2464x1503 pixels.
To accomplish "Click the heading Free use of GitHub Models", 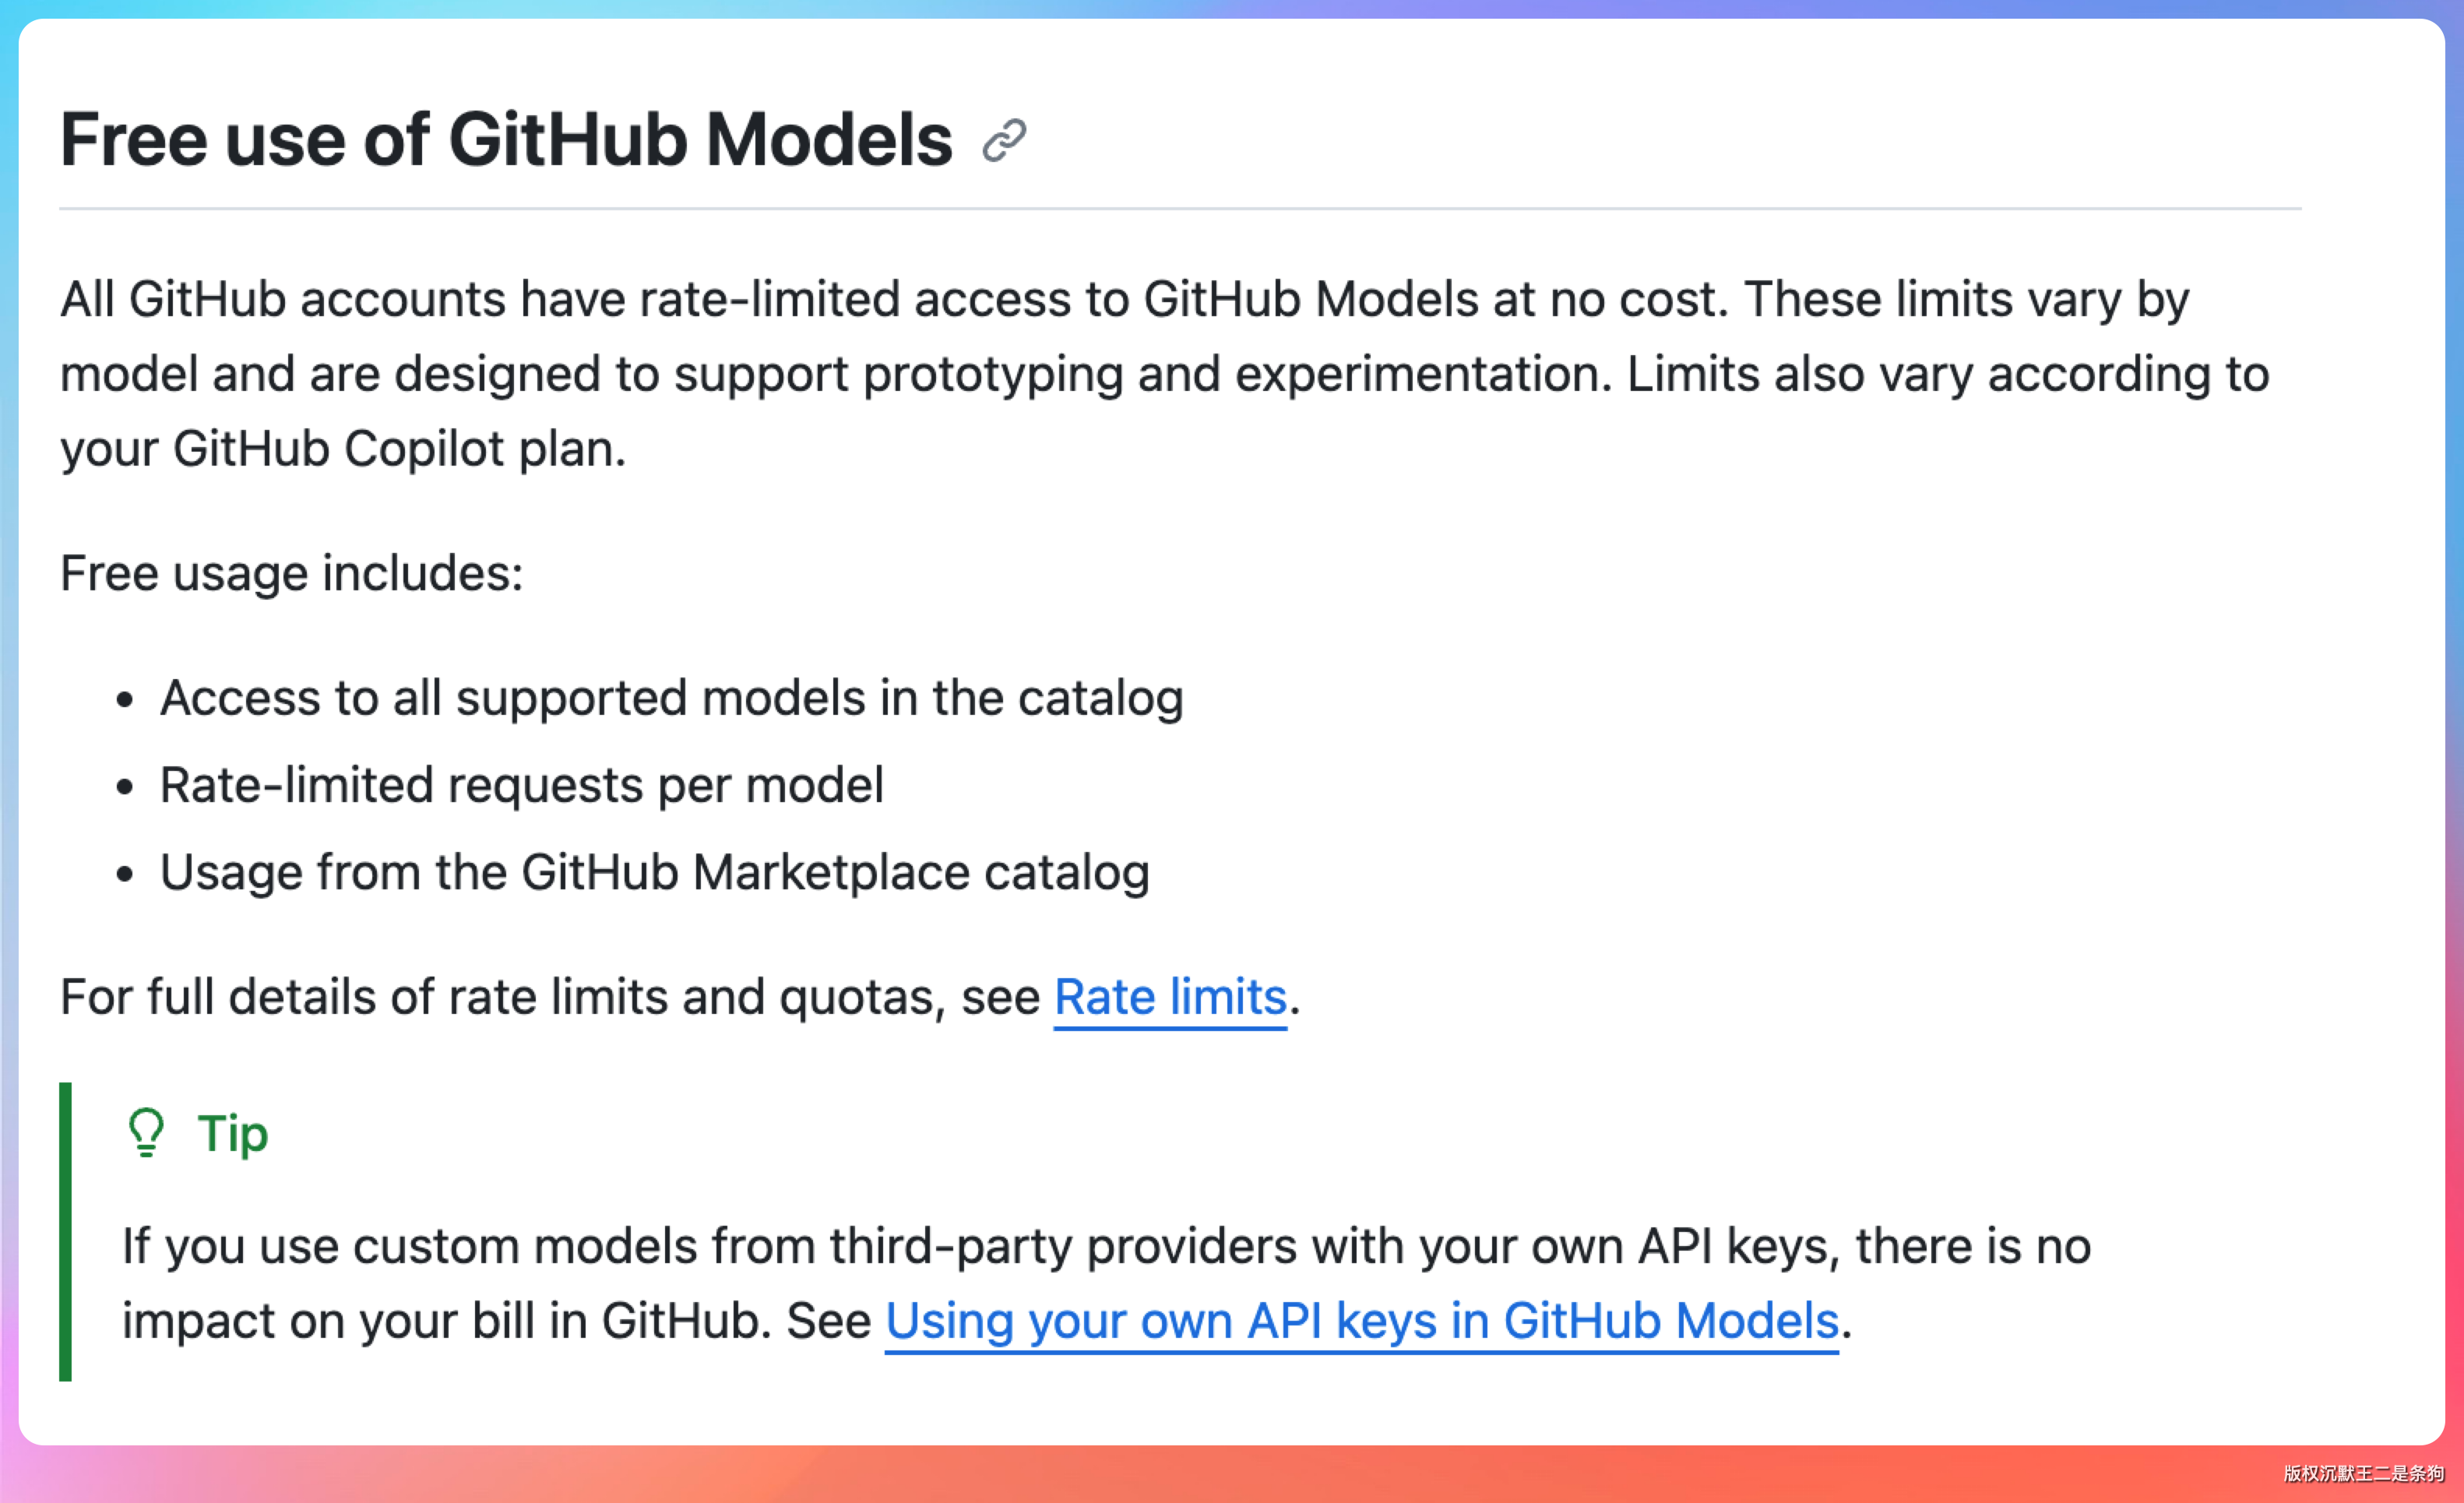I will [x=506, y=140].
